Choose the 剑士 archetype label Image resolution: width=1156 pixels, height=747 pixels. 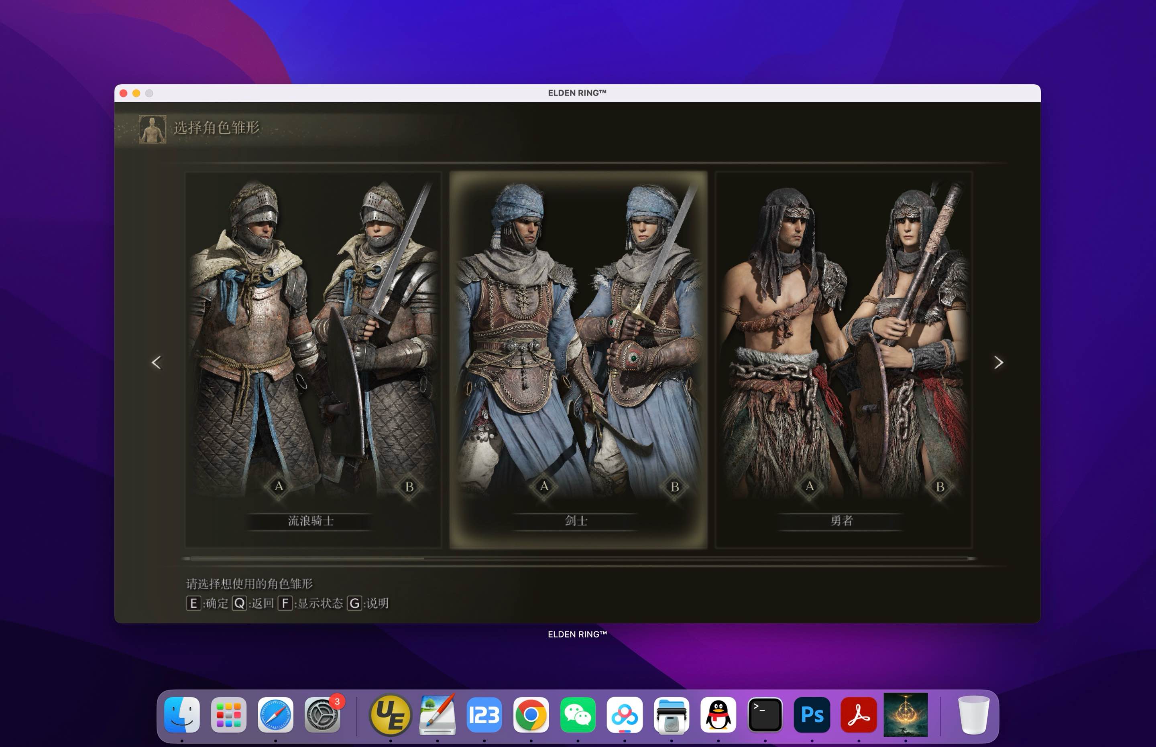pos(576,521)
